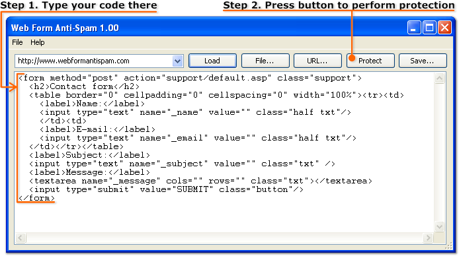Close the Web Form Anti-Spam window
Screen dimensions: 459x256
click(x=445, y=28)
